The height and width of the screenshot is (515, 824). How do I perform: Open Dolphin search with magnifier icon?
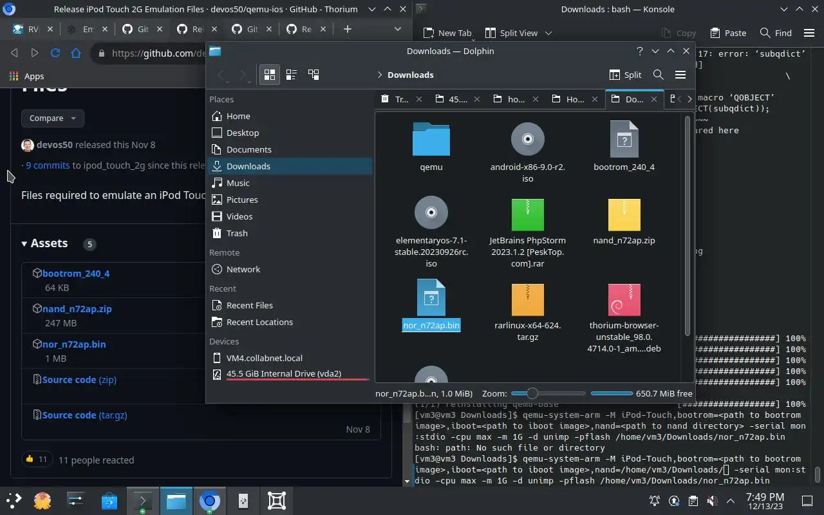pos(658,75)
